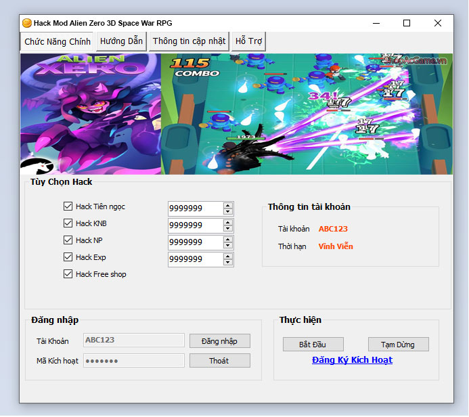Increase the Hack Tiên ngọc value with up arrow

228,206
